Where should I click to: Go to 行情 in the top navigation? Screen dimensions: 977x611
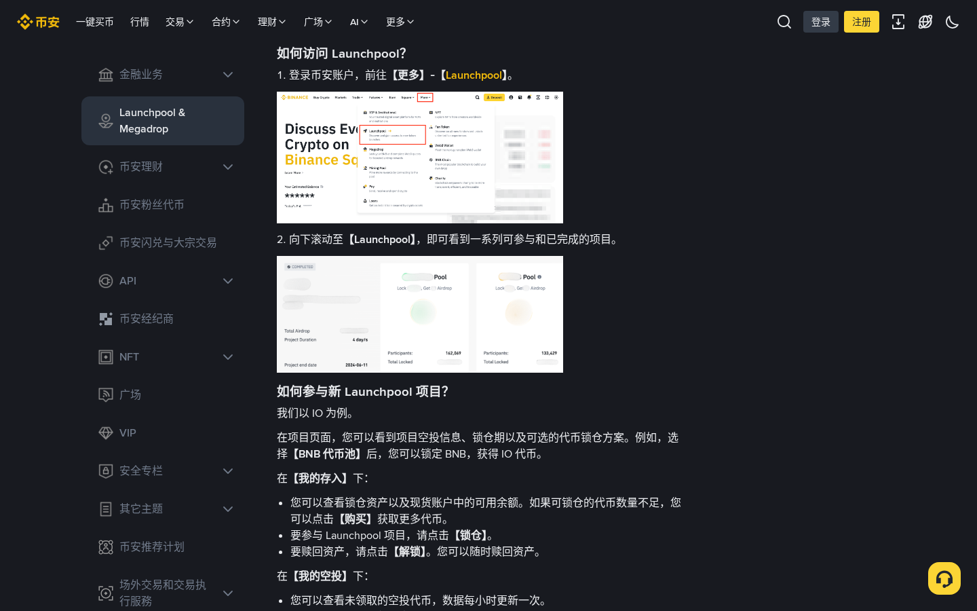coord(140,22)
